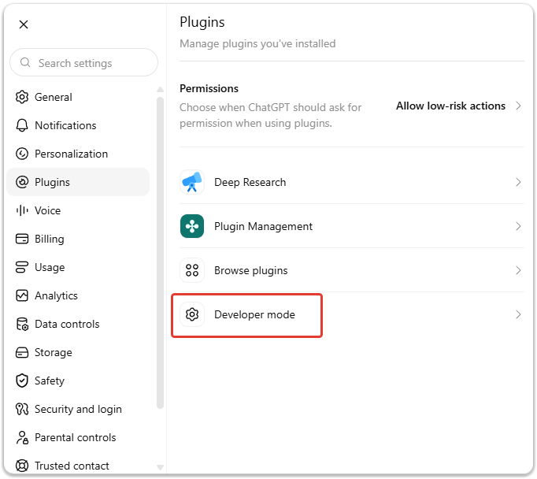Select the Data controls label
This screenshot has width=537, height=479.
[67, 324]
